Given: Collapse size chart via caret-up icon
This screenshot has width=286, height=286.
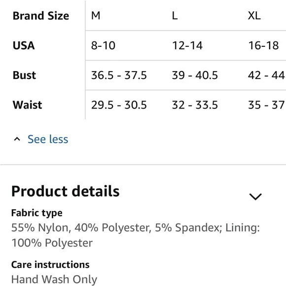Looking at the screenshot, I should tap(17, 140).
